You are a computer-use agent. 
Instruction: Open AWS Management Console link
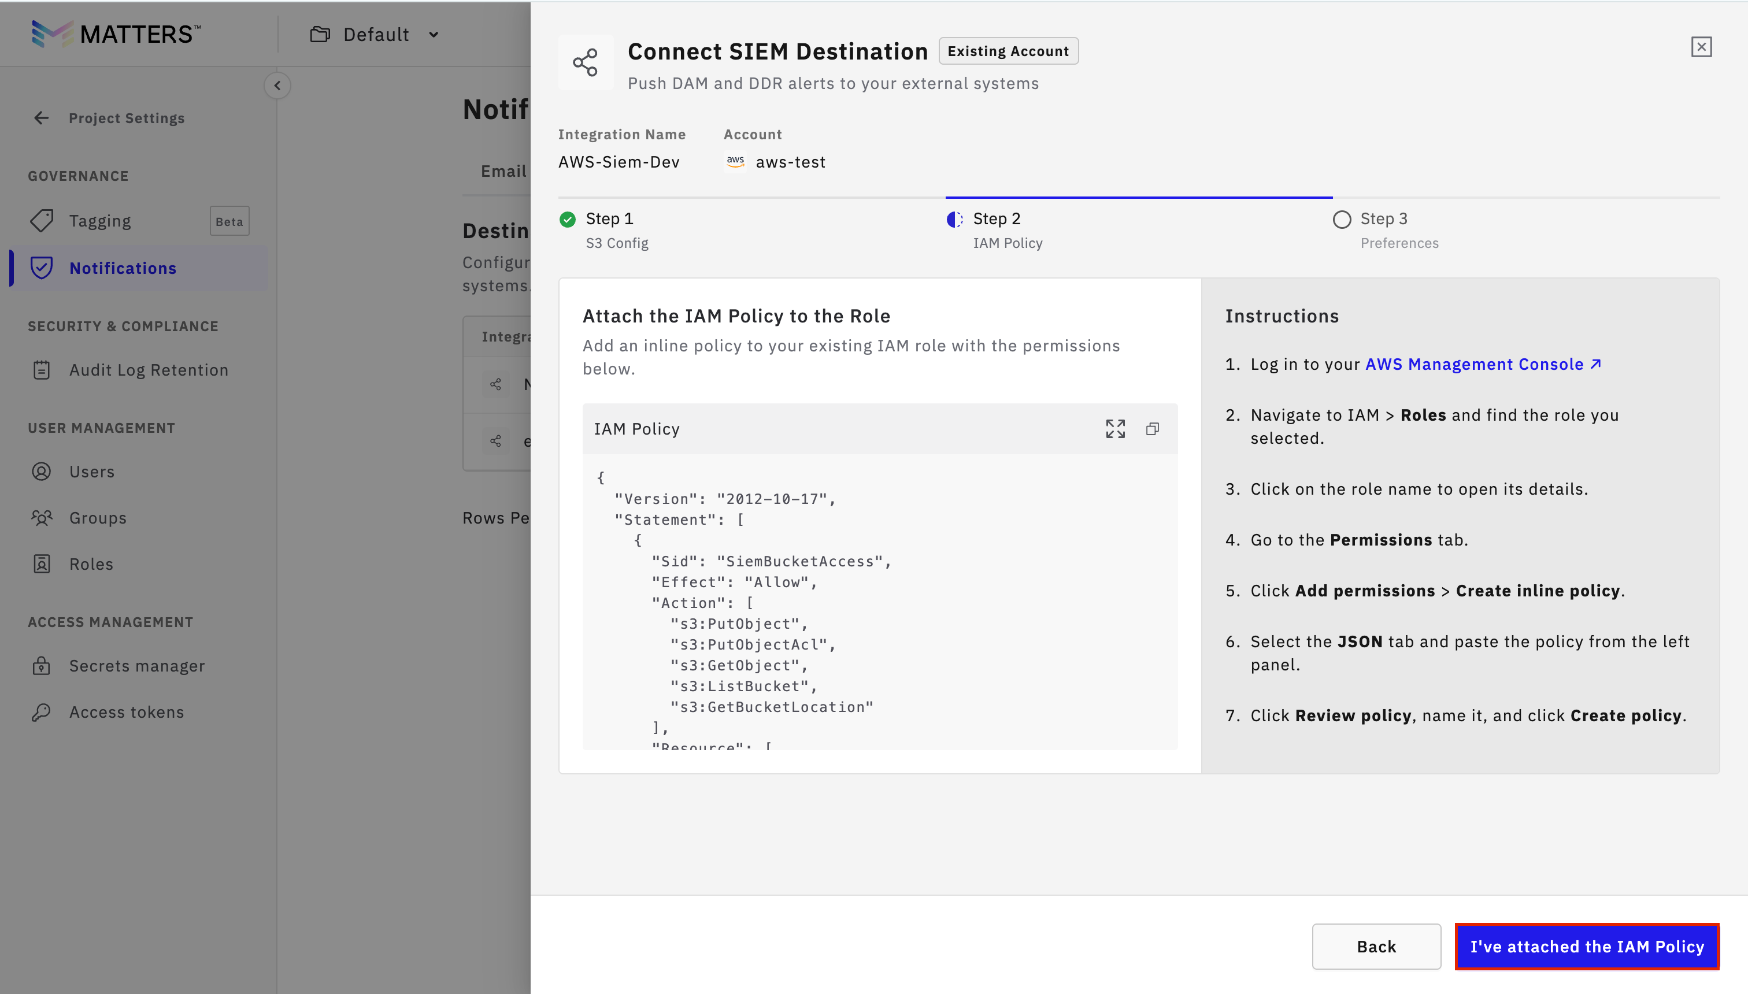pos(1482,365)
